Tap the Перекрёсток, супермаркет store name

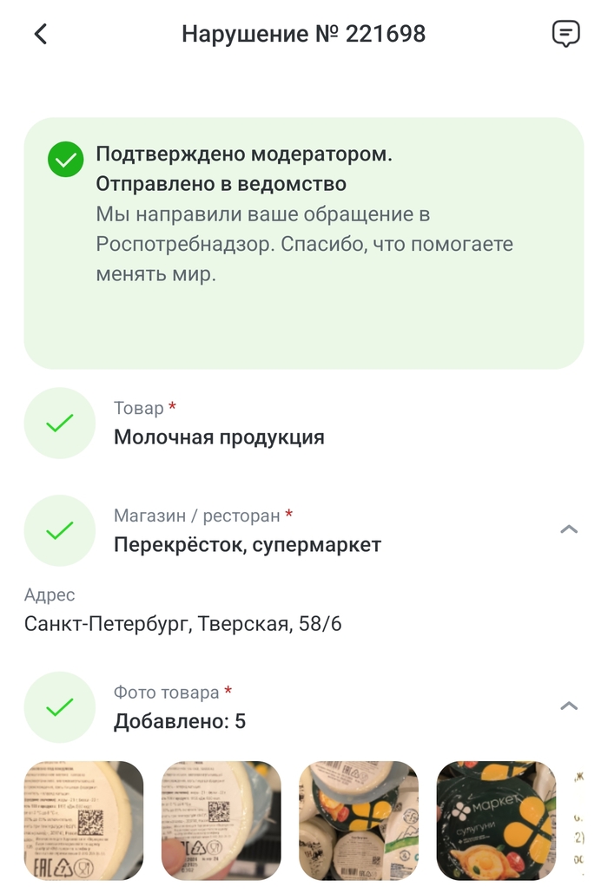tap(248, 545)
